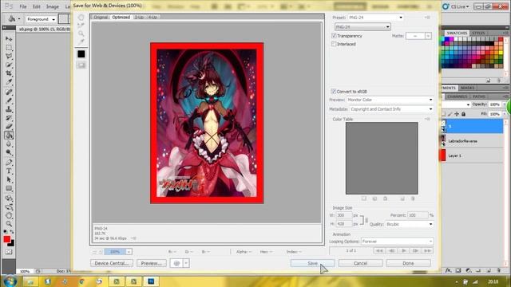Screen dimensions: 511x287
Task: Open the Edit menu
Action: [x=36, y=6]
